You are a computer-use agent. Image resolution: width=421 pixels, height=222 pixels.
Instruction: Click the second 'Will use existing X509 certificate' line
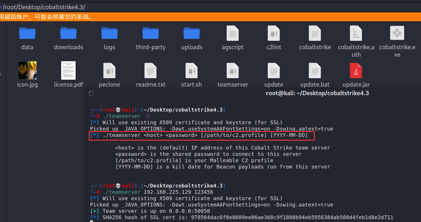pos(186,198)
